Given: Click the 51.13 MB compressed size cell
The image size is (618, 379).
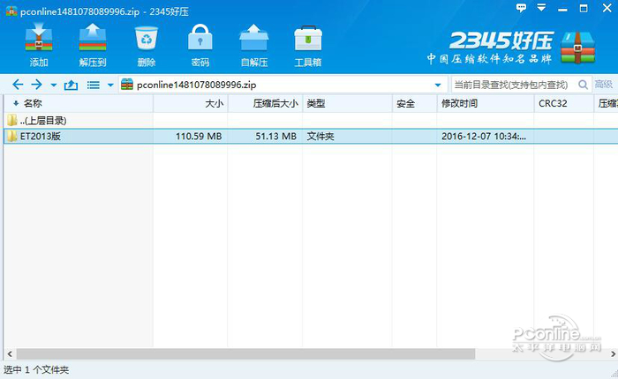Looking at the screenshot, I should point(275,136).
